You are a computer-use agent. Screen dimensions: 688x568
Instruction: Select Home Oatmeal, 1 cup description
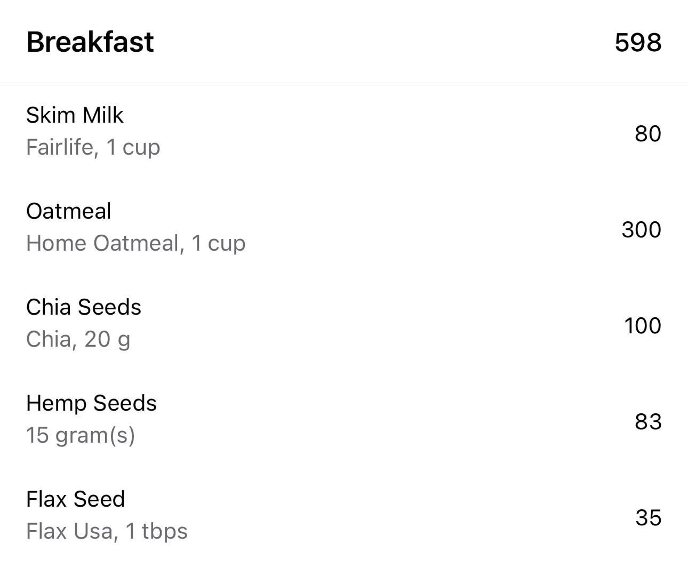coord(135,243)
